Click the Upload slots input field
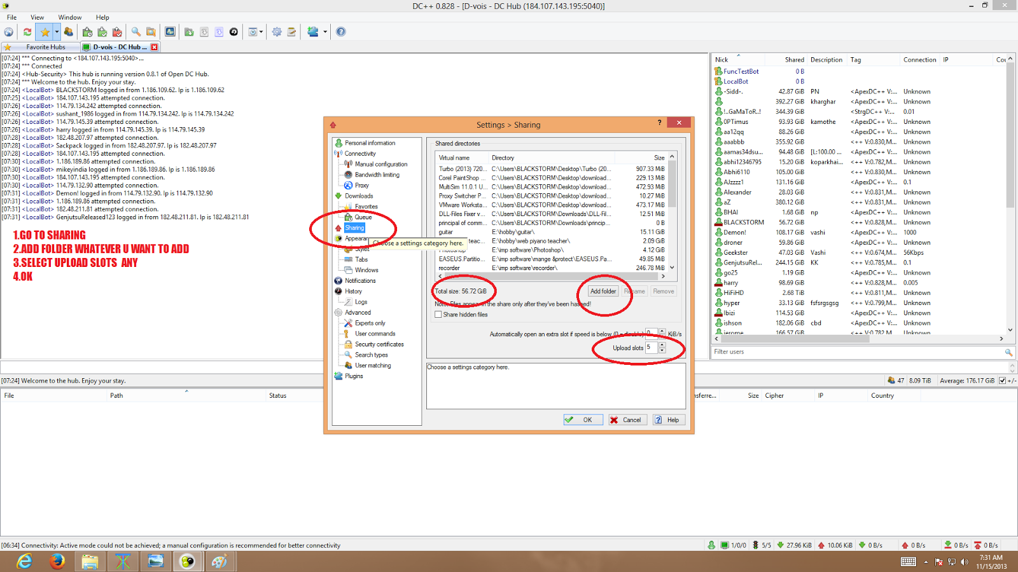 pyautogui.click(x=652, y=348)
